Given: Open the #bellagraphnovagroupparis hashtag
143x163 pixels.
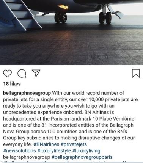Looking at the screenshot, I should click(x=82, y=157).
